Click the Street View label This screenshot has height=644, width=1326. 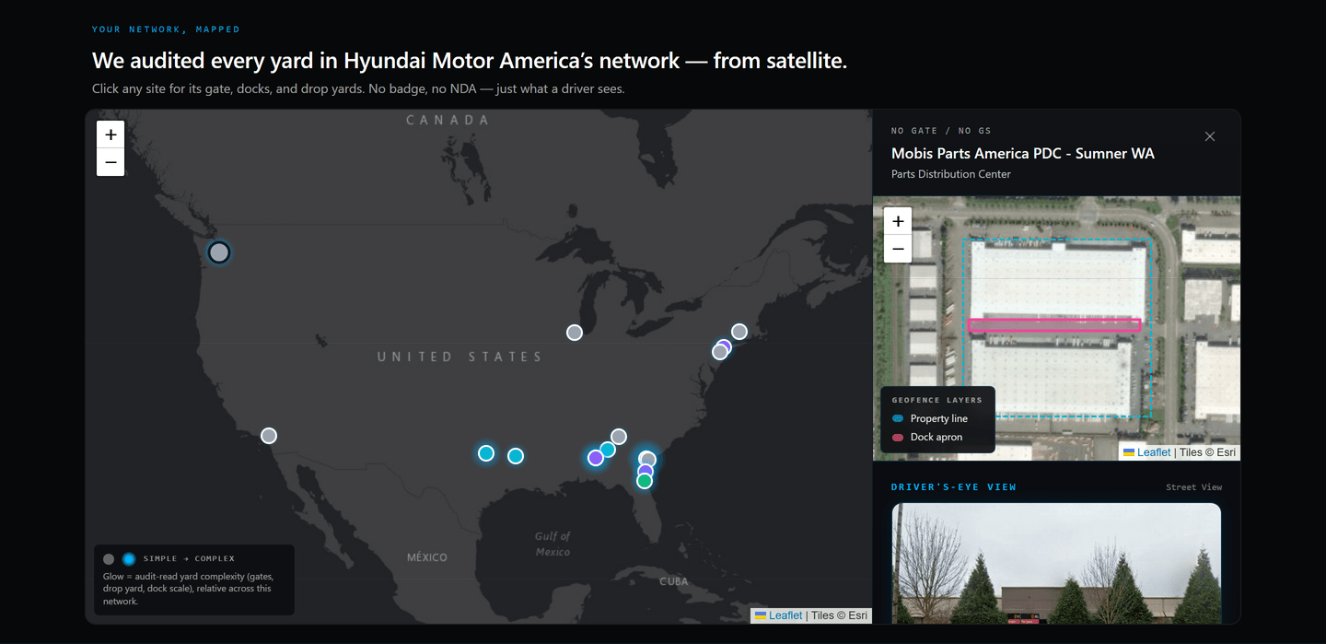1193,487
